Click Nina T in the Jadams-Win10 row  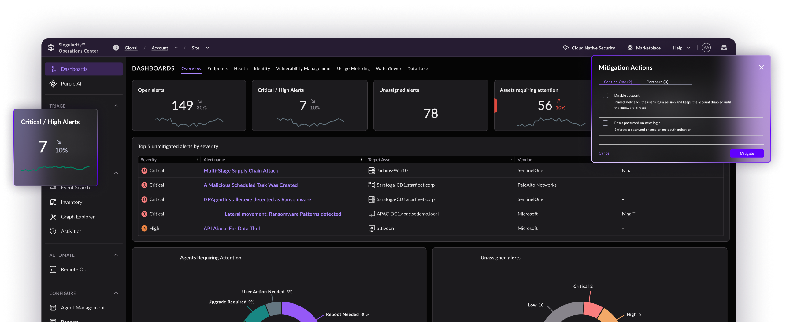[628, 170]
